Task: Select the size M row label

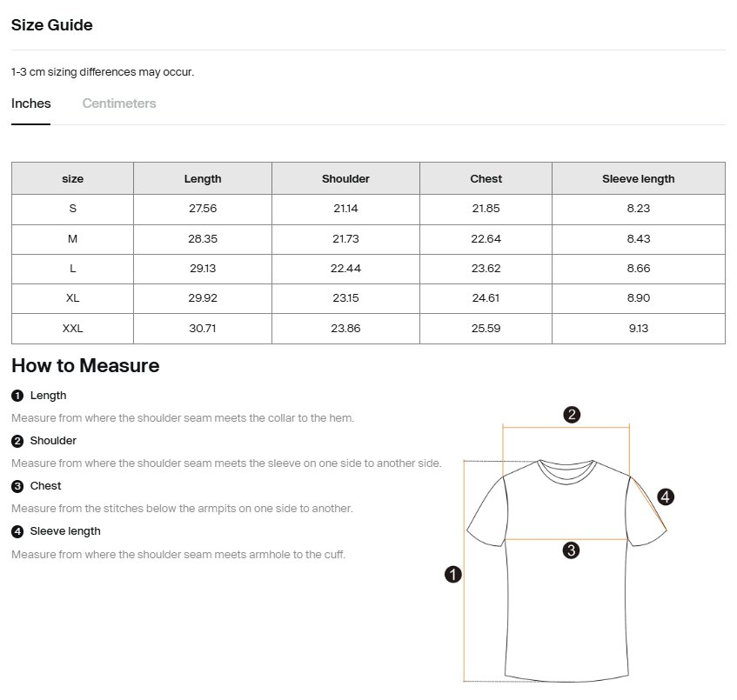Action: [72, 239]
